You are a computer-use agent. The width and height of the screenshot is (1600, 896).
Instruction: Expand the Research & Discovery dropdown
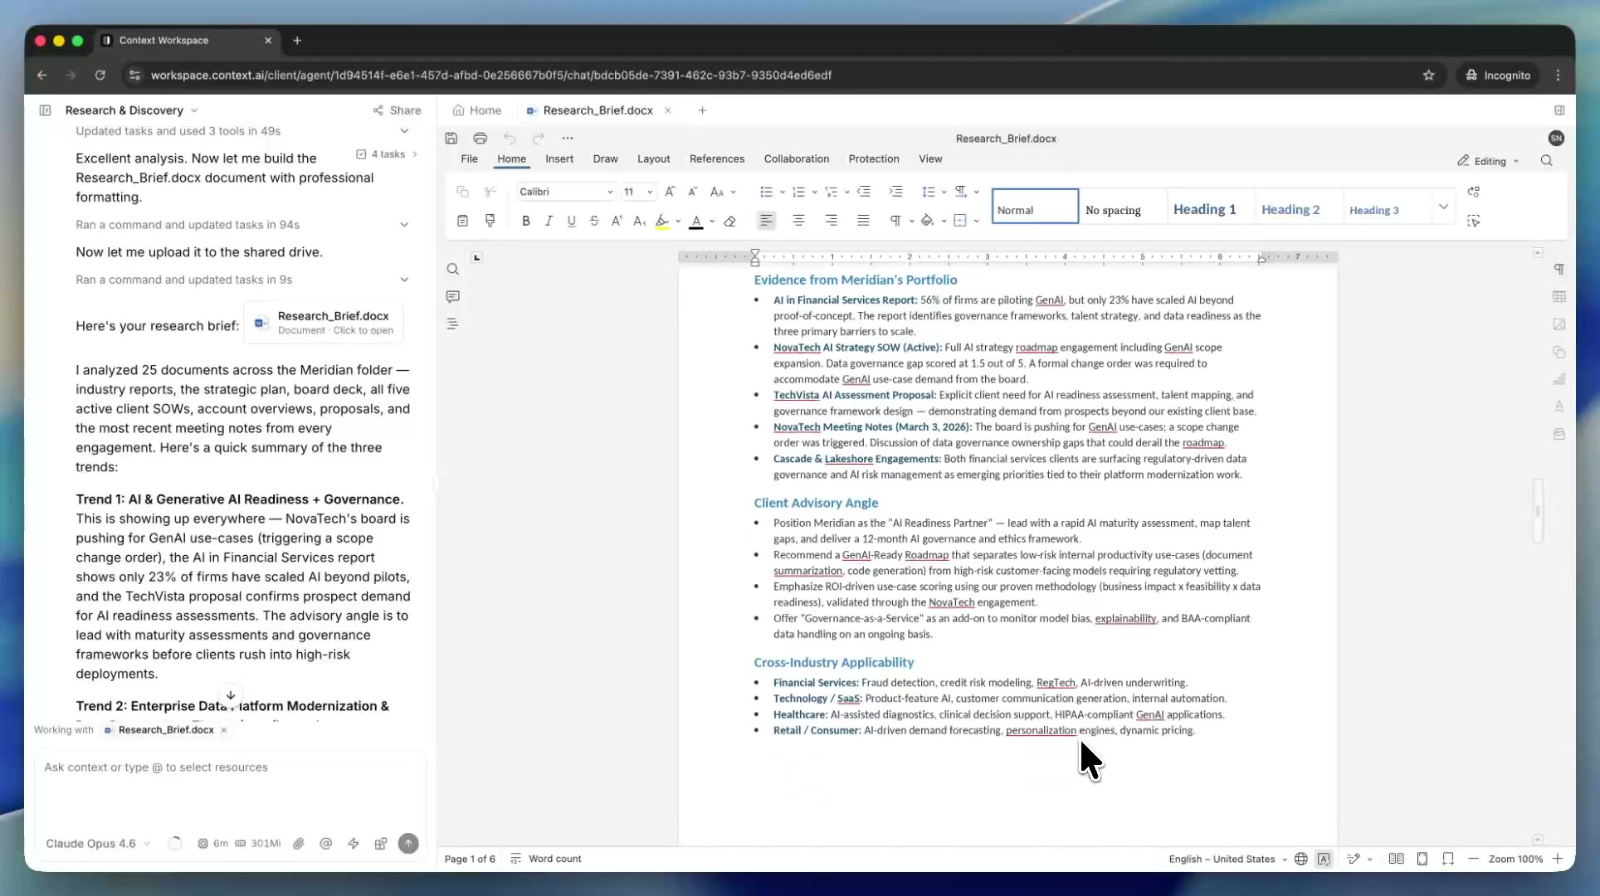coord(131,110)
